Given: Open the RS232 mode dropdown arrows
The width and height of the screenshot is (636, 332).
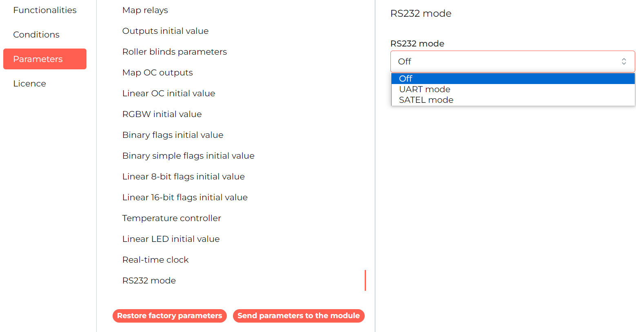Looking at the screenshot, I should pos(623,62).
